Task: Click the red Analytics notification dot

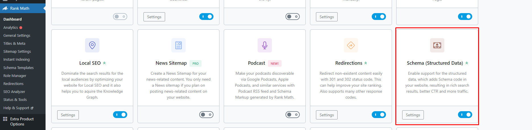Action: [21, 28]
